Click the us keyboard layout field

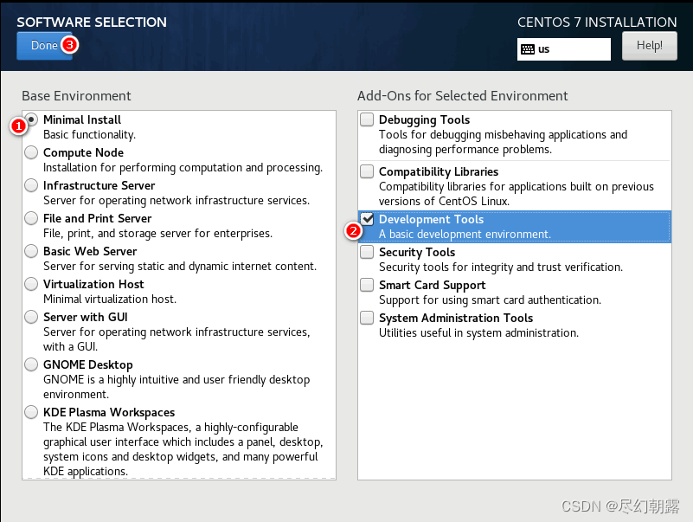[564, 49]
